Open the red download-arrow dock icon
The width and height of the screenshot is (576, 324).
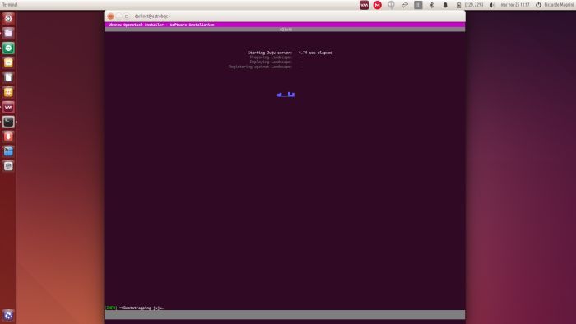(8, 137)
